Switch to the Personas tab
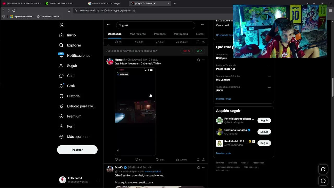 tap(160, 34)
